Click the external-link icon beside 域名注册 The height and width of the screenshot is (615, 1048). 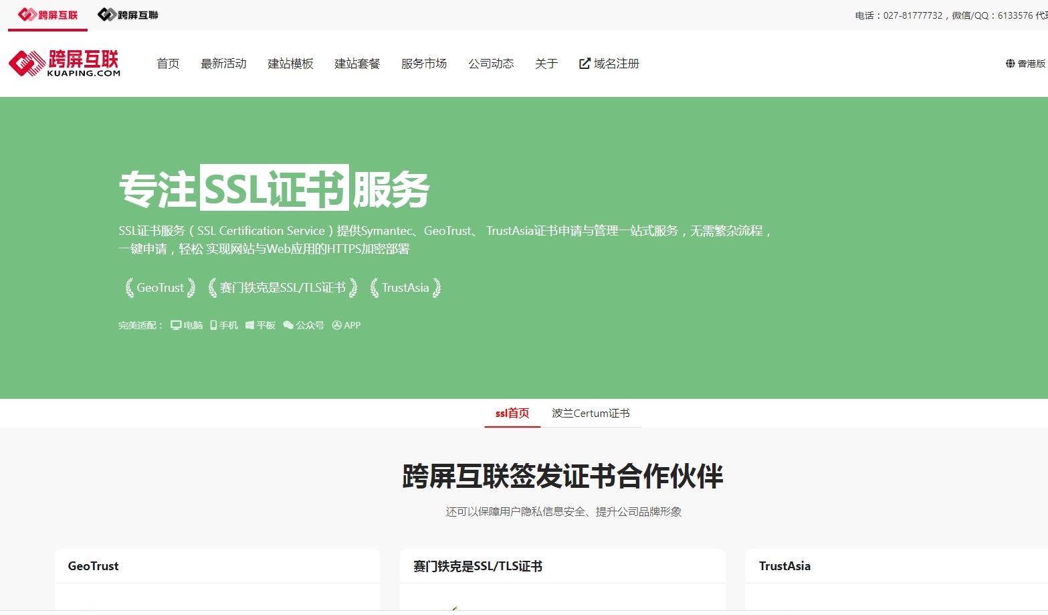(x=585, y=64)
